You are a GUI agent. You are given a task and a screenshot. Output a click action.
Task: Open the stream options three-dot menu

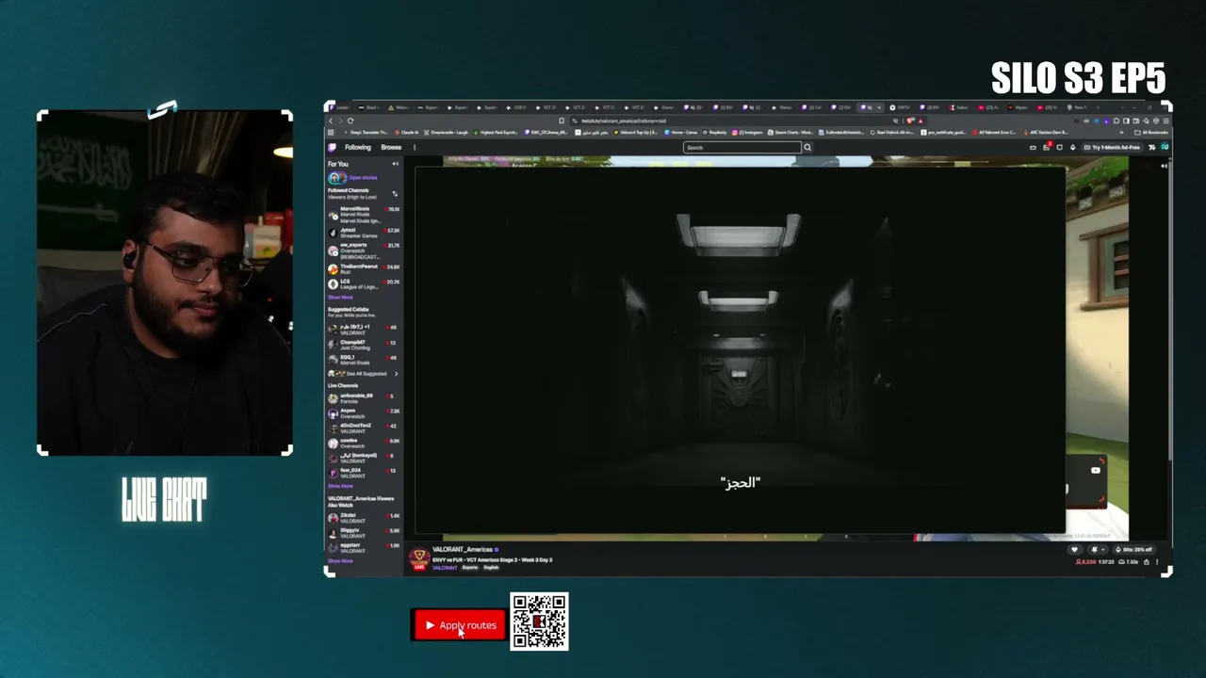(x=1157, y=562)
